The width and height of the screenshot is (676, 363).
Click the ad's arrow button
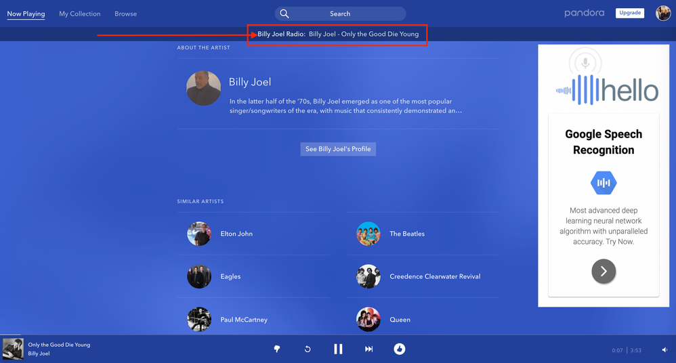[x=604, y=272]
